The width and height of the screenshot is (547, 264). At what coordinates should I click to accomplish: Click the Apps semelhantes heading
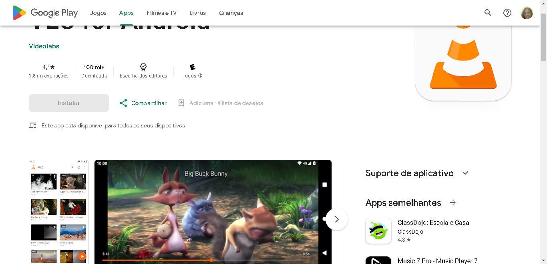tap(403, 202)
